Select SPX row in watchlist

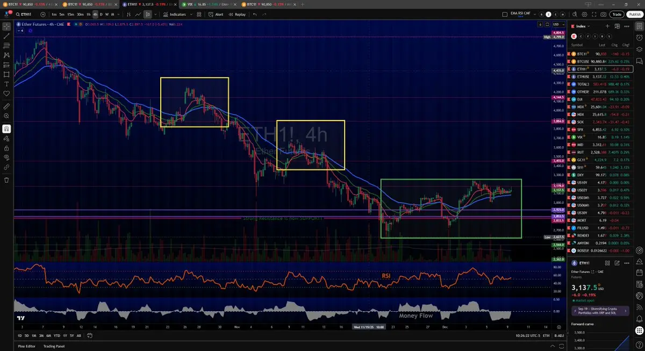pyautogui.click(x=600, y=130)
